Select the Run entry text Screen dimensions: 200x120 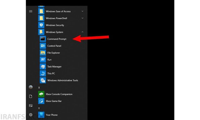coord(49,60)
